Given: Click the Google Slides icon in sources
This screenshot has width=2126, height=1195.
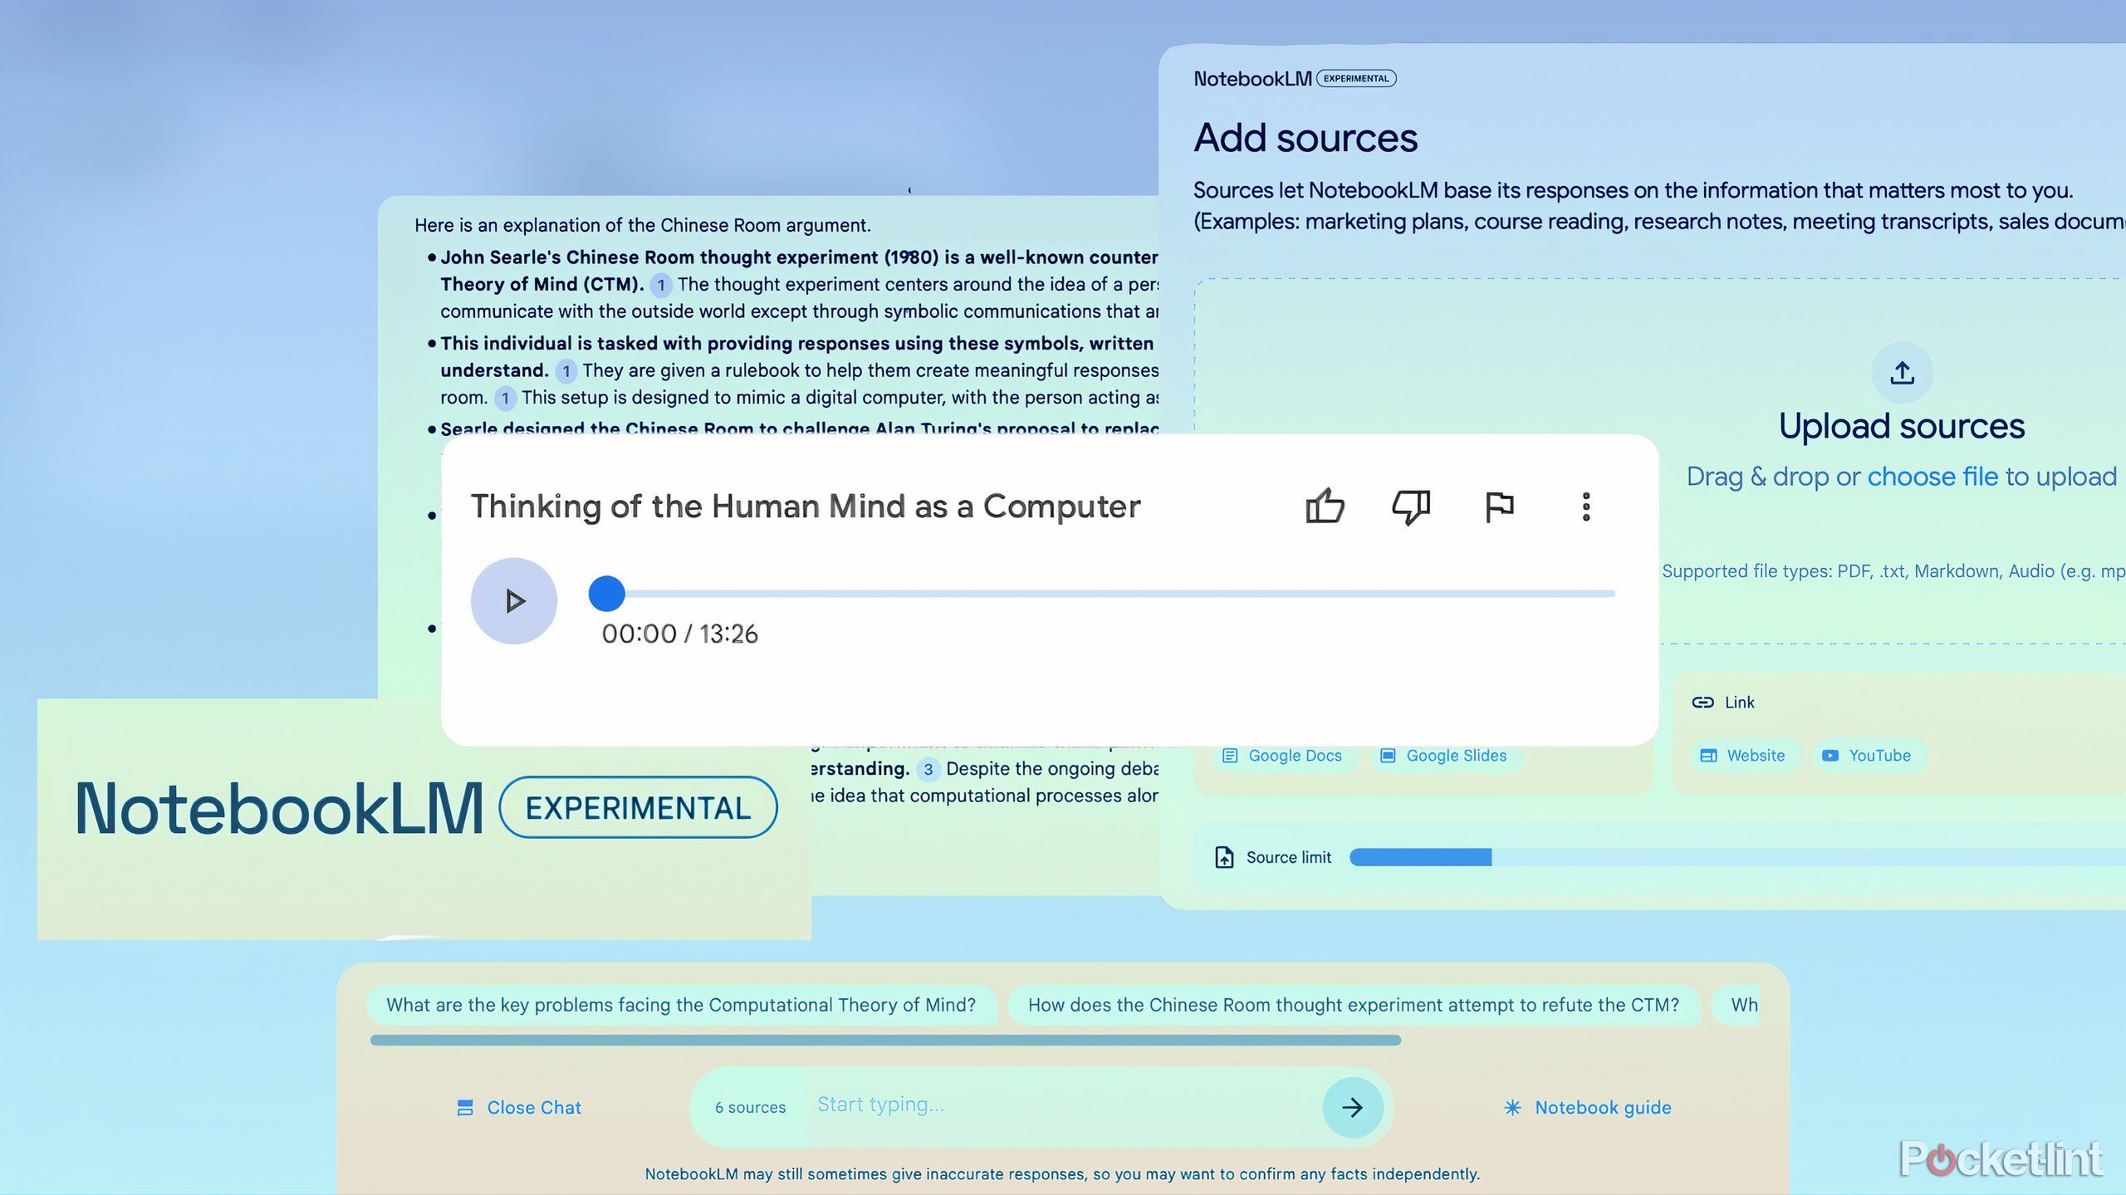Looking at the screenshot, I should coord(1389,755).
